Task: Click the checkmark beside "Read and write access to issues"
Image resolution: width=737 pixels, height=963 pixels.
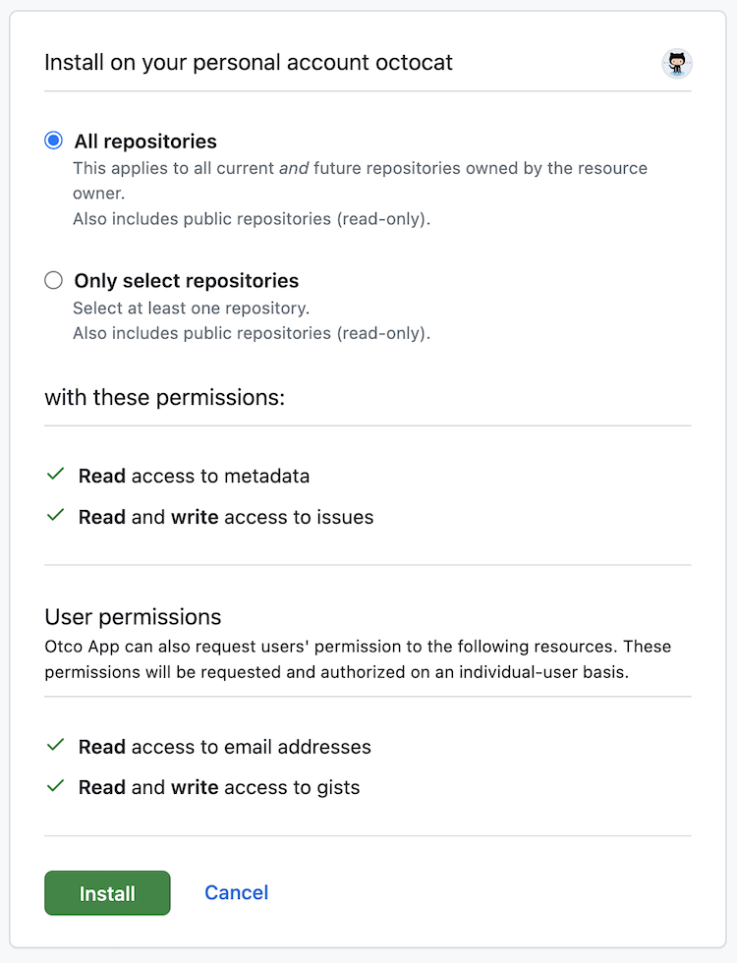Action: coord(55,516)
